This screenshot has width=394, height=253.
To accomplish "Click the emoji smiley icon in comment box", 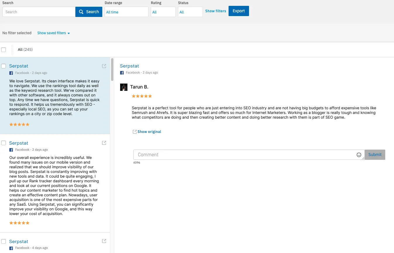I will (359, 155).
